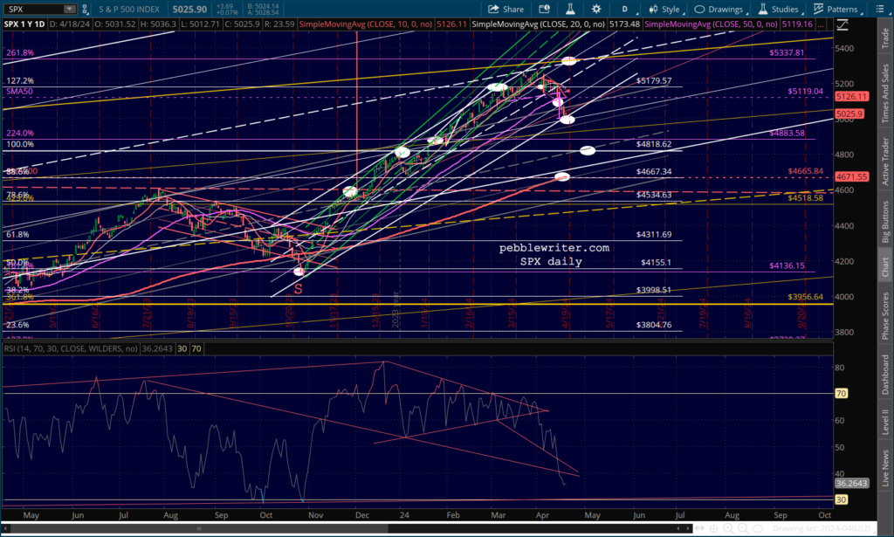
Task: Expand the symbol selector dropdown arrow
Action: pyautogui.click(x=70, y=9)
